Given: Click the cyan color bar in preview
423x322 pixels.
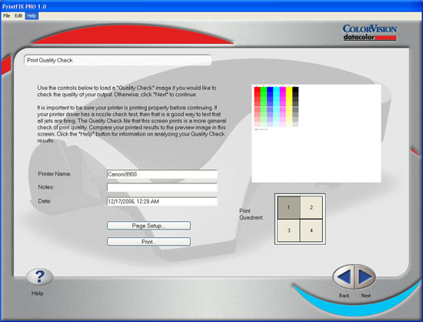Looking at the screenshot, I should point(276,107).
